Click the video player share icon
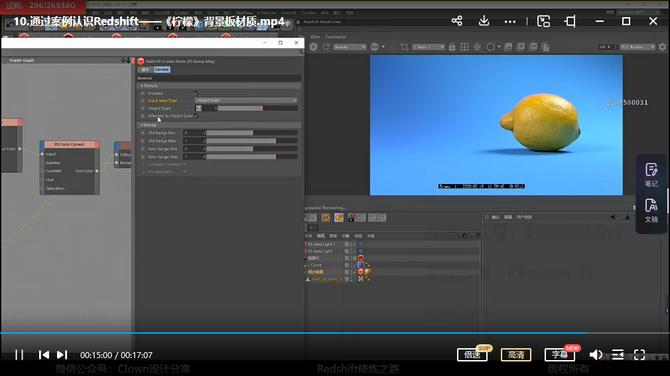This screenshot has height=376, width=670. tap(457, 21)
